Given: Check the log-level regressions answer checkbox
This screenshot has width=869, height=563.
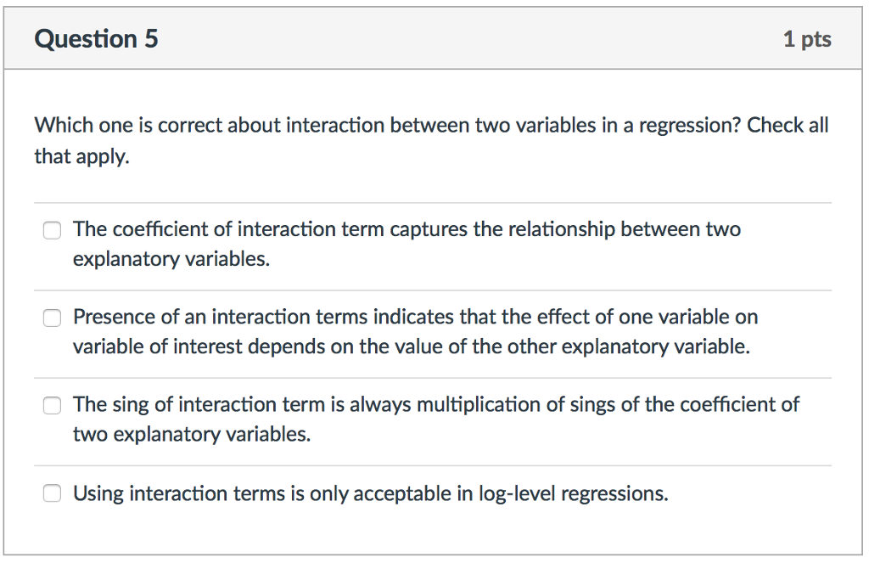Looking at the screenshot, I should (52, 493).
